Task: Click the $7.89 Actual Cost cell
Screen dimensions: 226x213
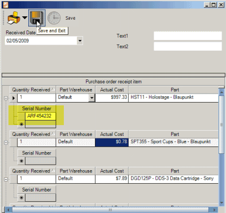Action: 112,179
